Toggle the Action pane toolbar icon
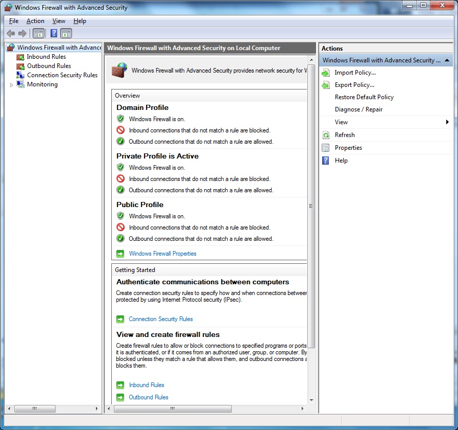The height and width of the screenshot is (430, 458). pyautogui.click(x=66, y=33)
